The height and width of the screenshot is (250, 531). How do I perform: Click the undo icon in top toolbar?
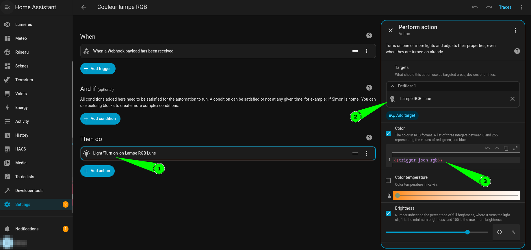(x=475, y=7)
